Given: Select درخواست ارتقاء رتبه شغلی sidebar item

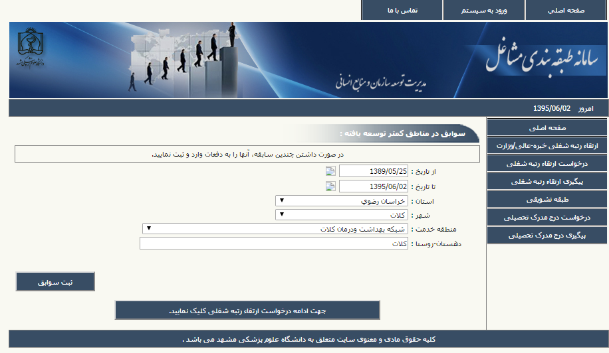Looking at the screenshot, I should [547, 163].
